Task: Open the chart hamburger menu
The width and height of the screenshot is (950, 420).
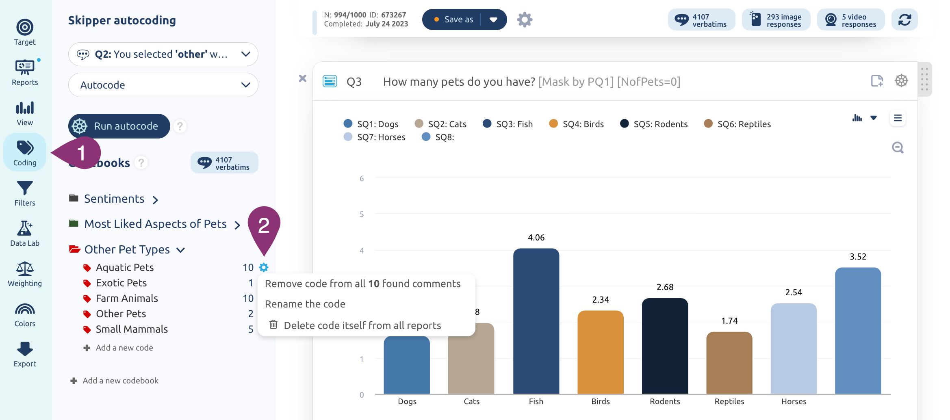Action: pyautogui.click(x=898, y=118)
